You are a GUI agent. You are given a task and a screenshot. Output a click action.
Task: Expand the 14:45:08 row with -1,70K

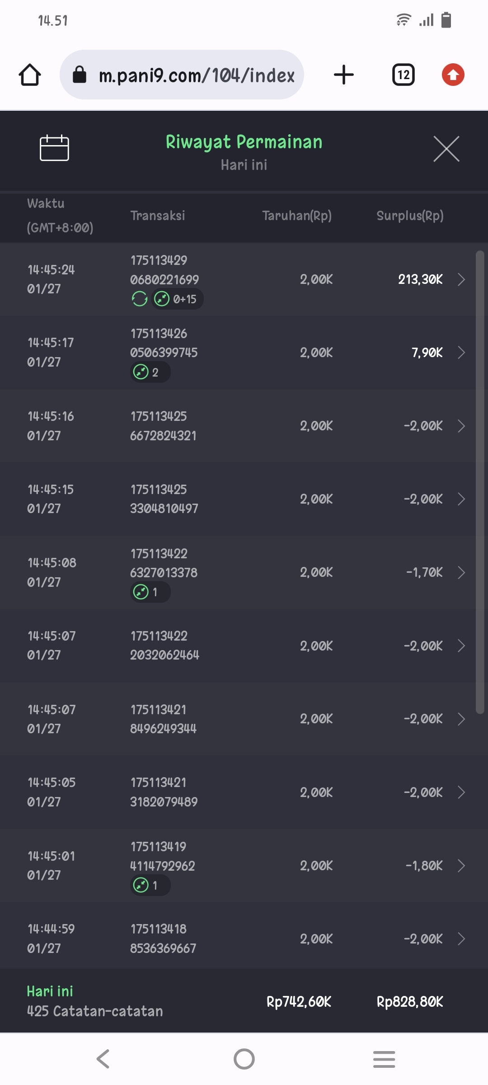[461, 572]
